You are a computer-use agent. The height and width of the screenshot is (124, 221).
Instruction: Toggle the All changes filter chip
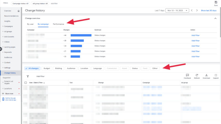point(32,68)
